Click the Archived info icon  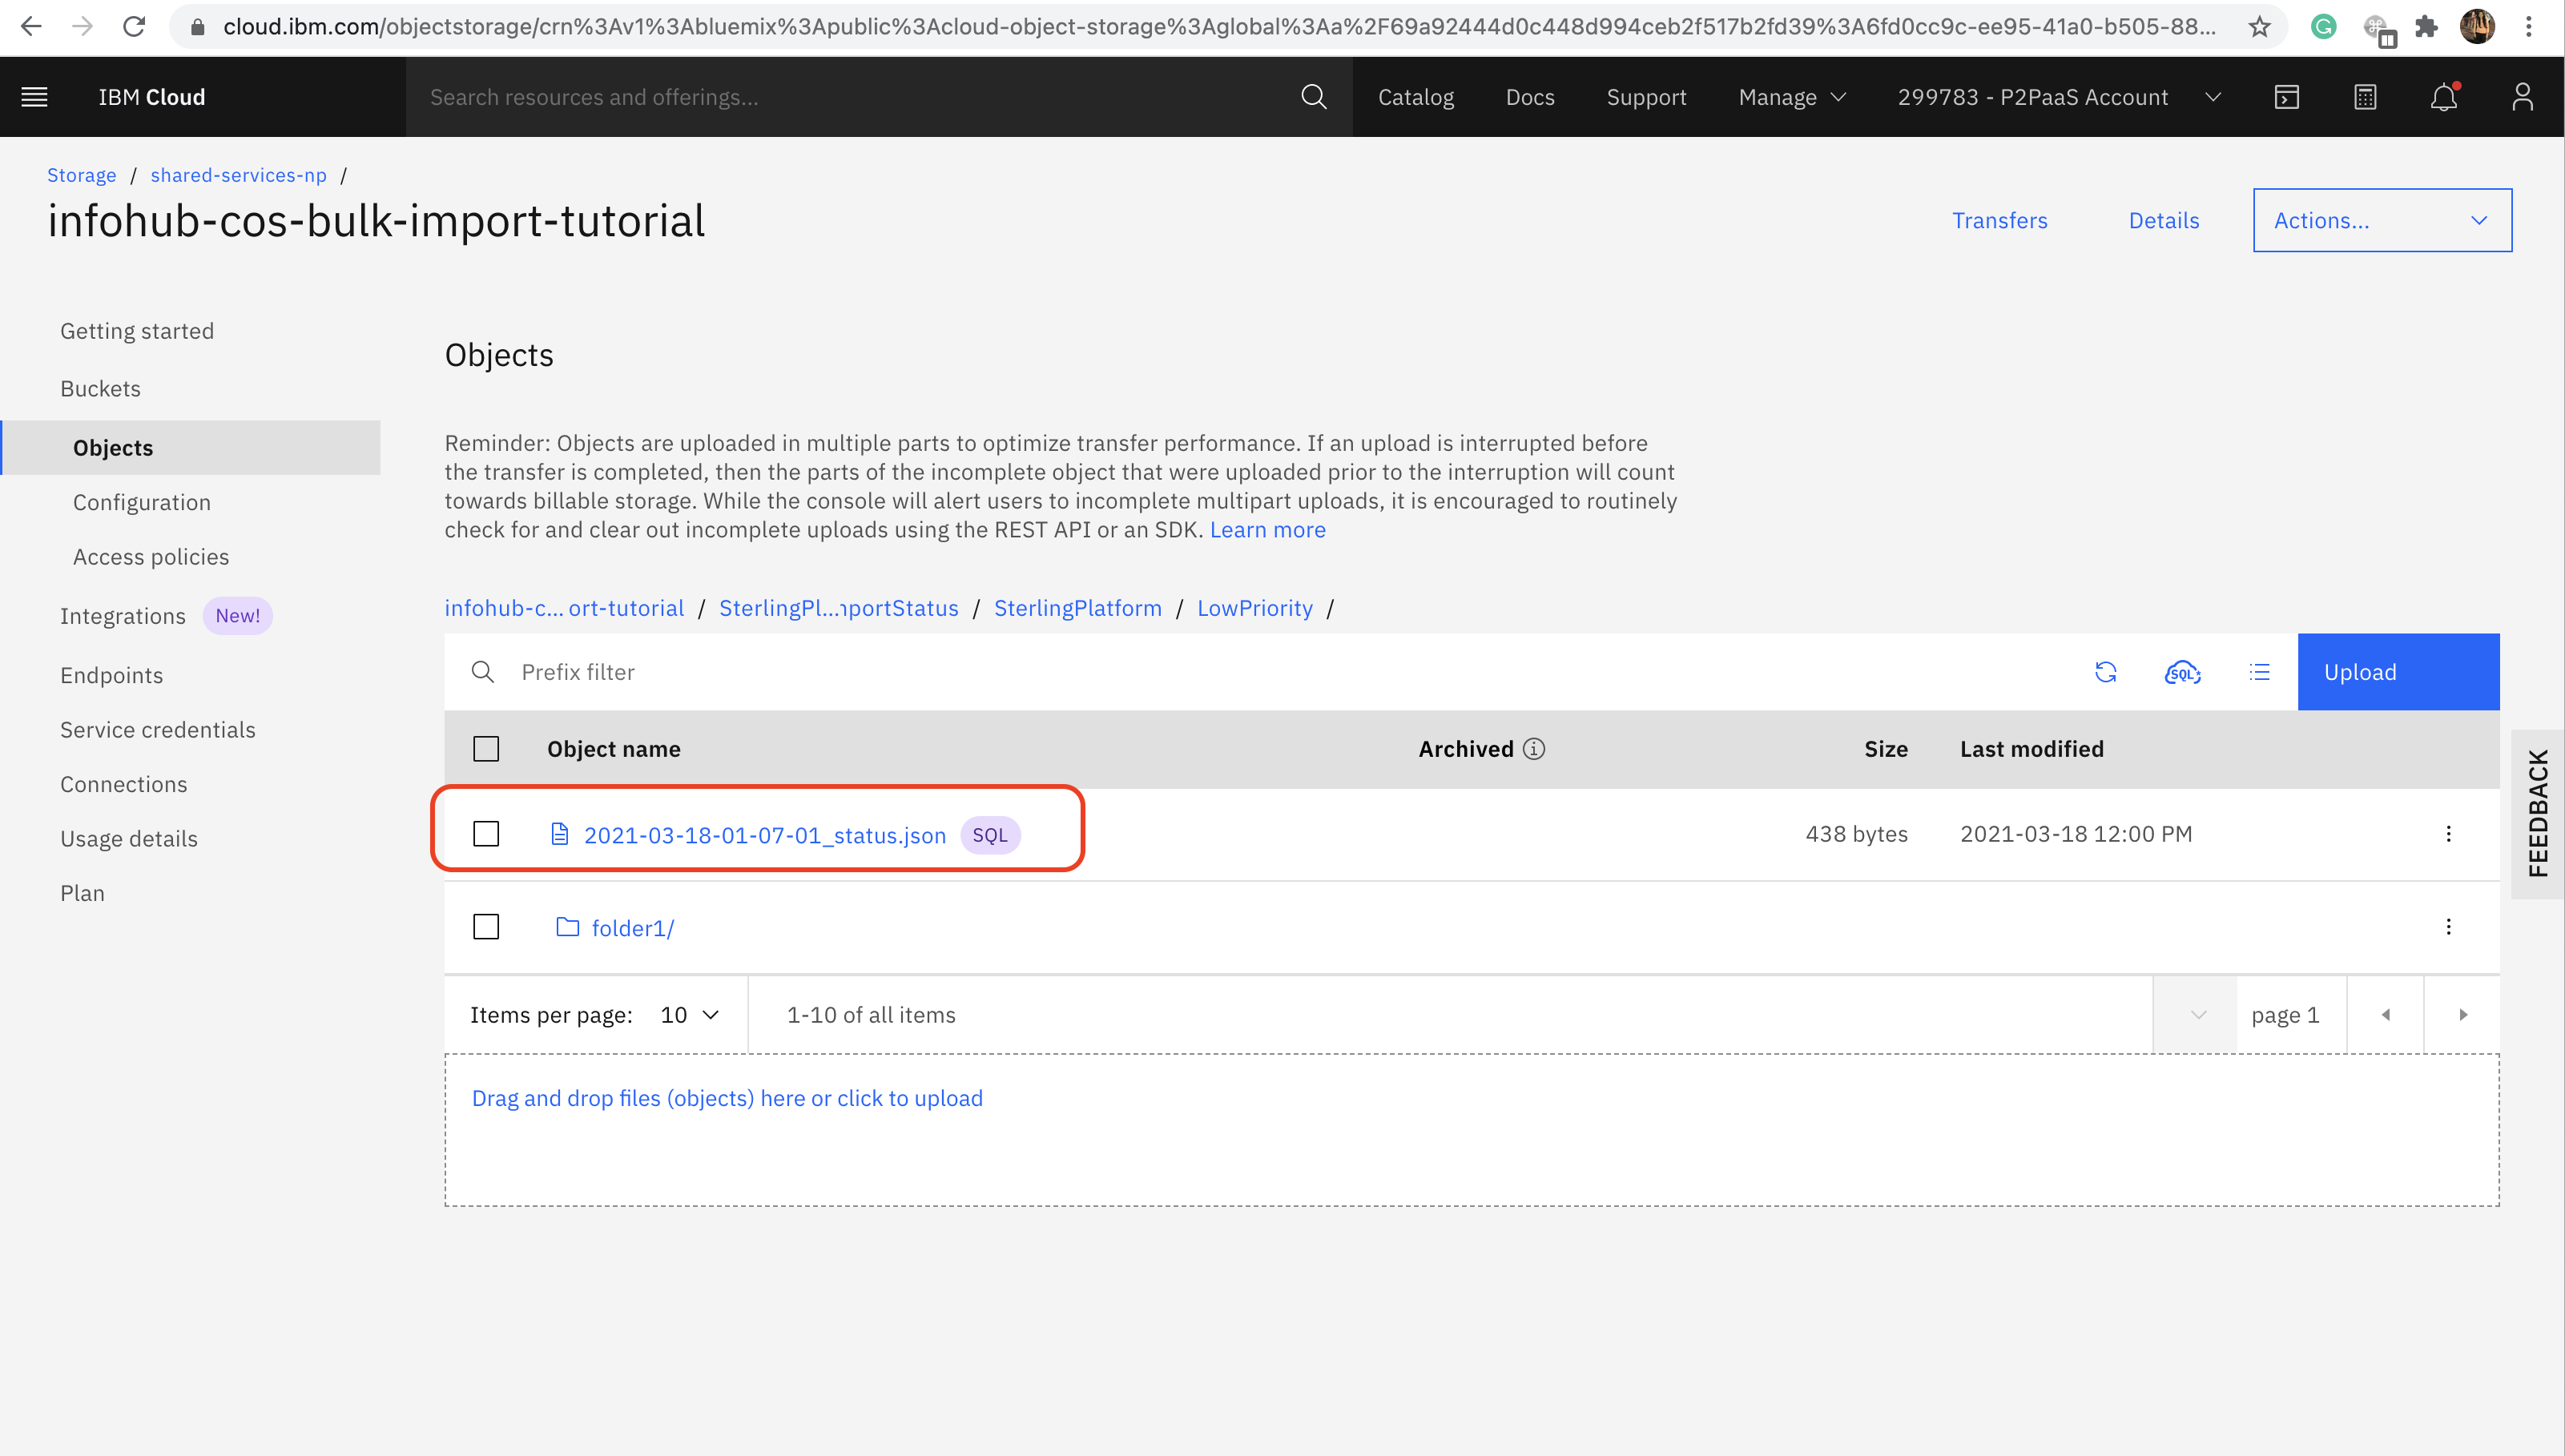pyautogui.click(x=1534, y=749)
